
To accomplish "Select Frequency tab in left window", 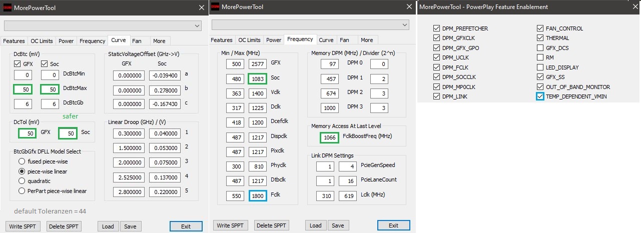I will (92, 41).
